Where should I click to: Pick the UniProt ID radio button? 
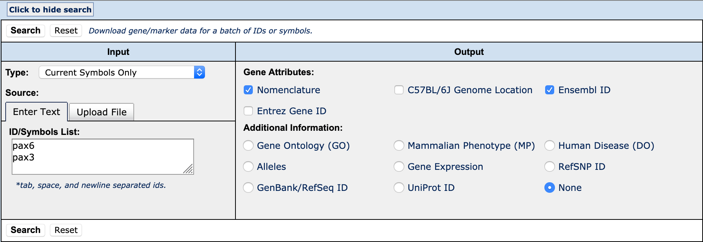tap(399, 188)
